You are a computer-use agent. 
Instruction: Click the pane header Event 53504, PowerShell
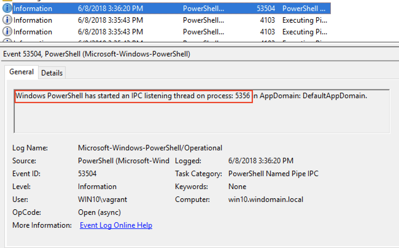(x=97, y=54)
